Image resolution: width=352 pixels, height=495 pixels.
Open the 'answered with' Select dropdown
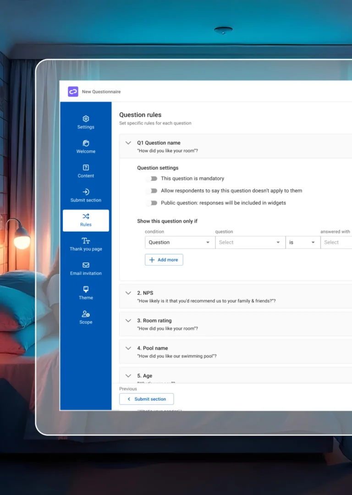point(336,242)
